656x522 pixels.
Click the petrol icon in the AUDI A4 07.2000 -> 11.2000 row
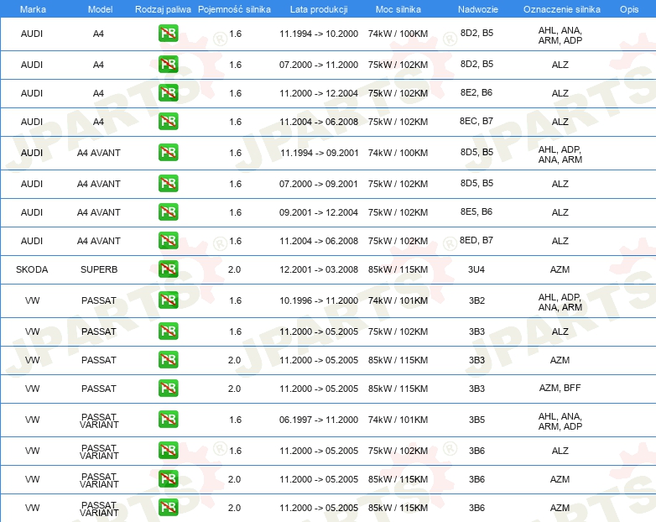pyautogui.click(x=168, y=65)
